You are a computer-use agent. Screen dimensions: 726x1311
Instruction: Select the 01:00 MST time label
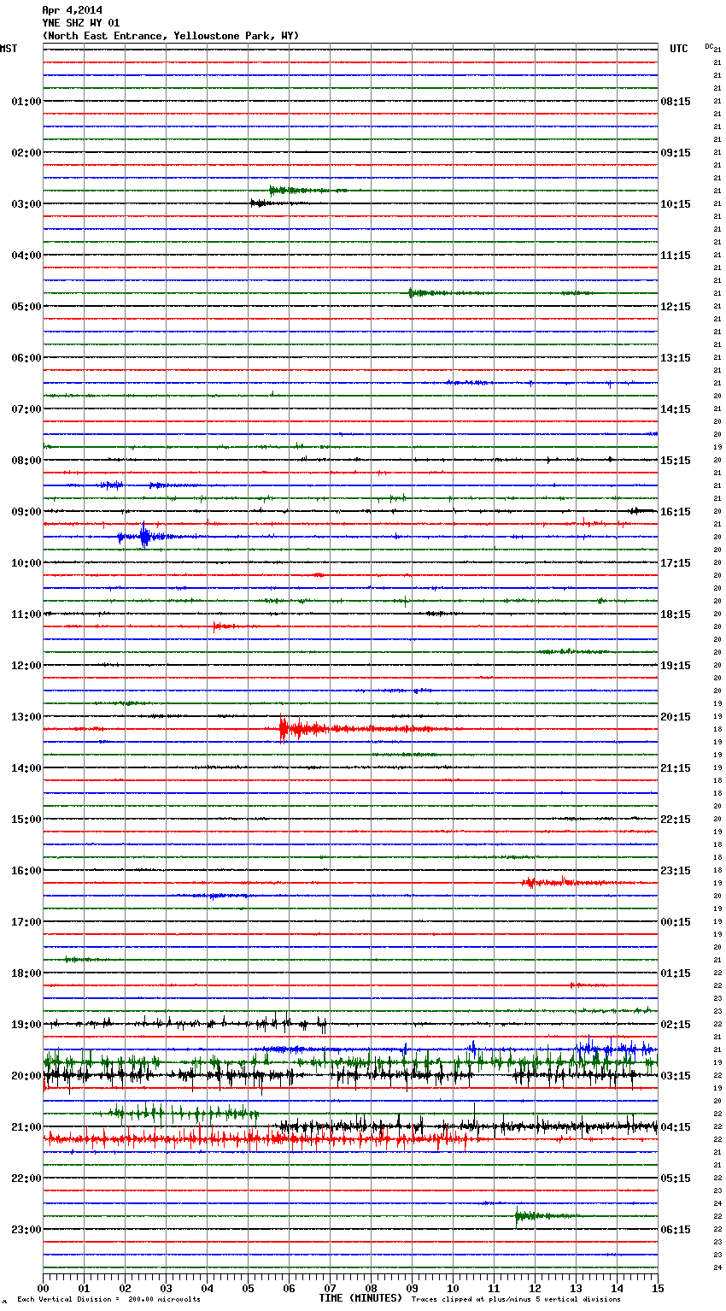pos(26,102)
